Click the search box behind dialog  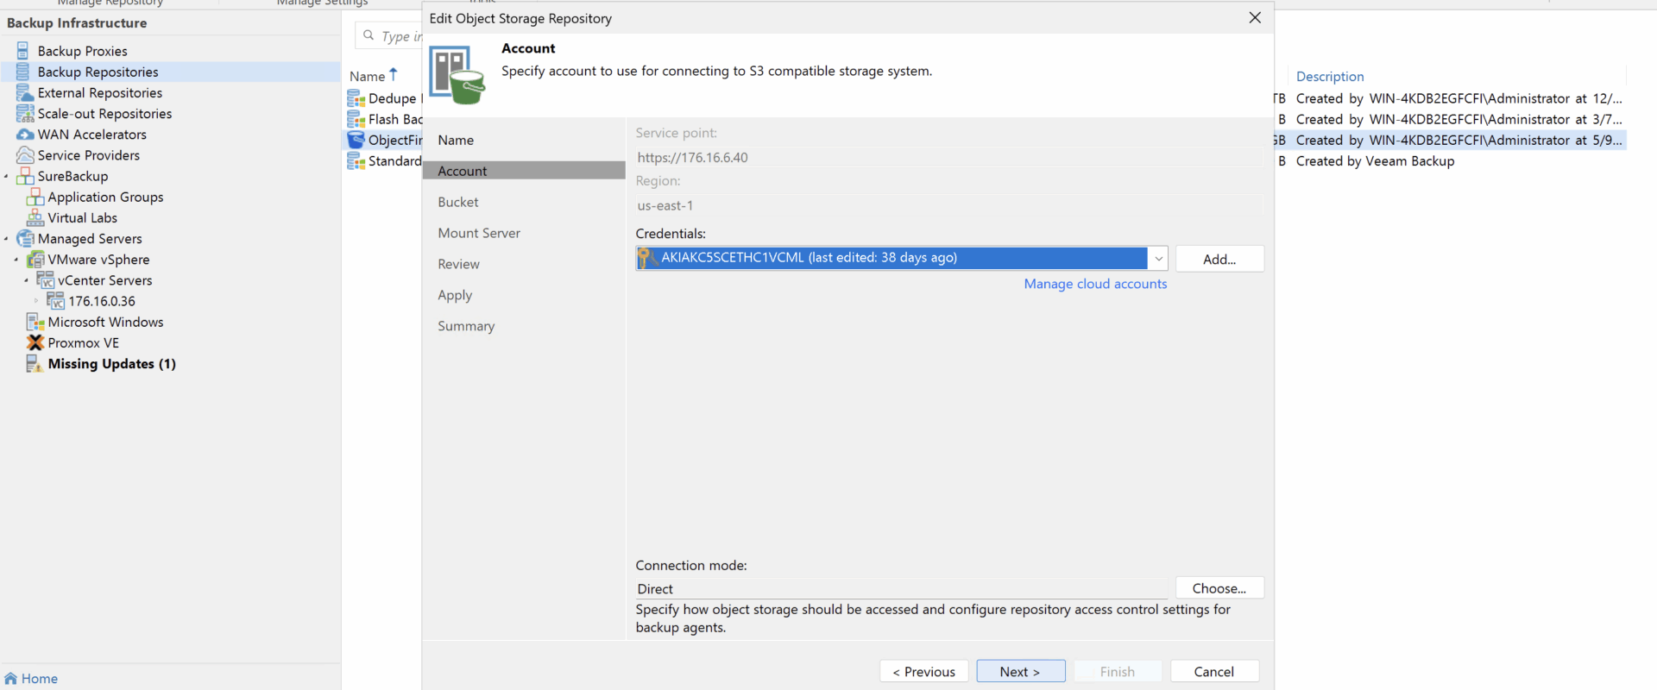click(x=389, y=35)
